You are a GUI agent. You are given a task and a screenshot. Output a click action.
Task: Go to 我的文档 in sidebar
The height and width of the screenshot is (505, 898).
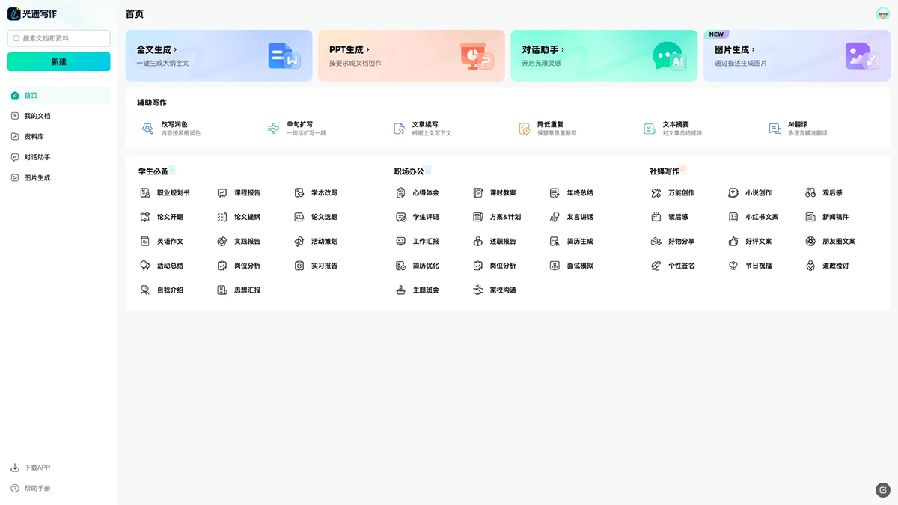point(37,116)
